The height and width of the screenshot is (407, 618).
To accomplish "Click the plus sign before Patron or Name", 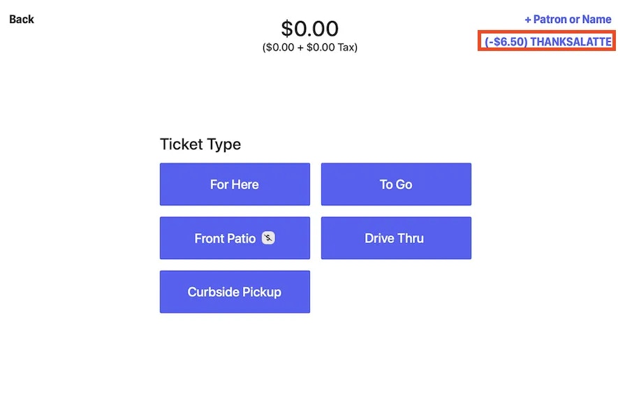I will [x=528, y=20].
